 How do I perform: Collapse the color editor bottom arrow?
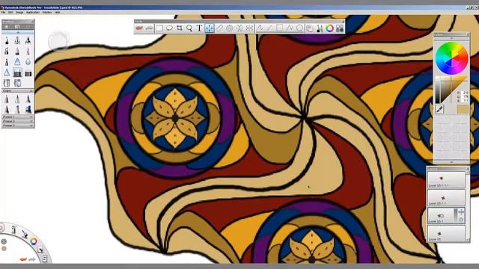point(451,162)
